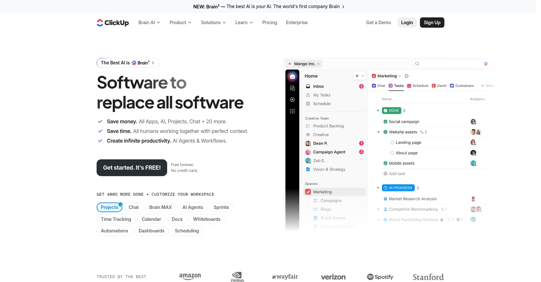Click the ClickUp logo
The image size is (541, 282).
[x=113, y=23]
